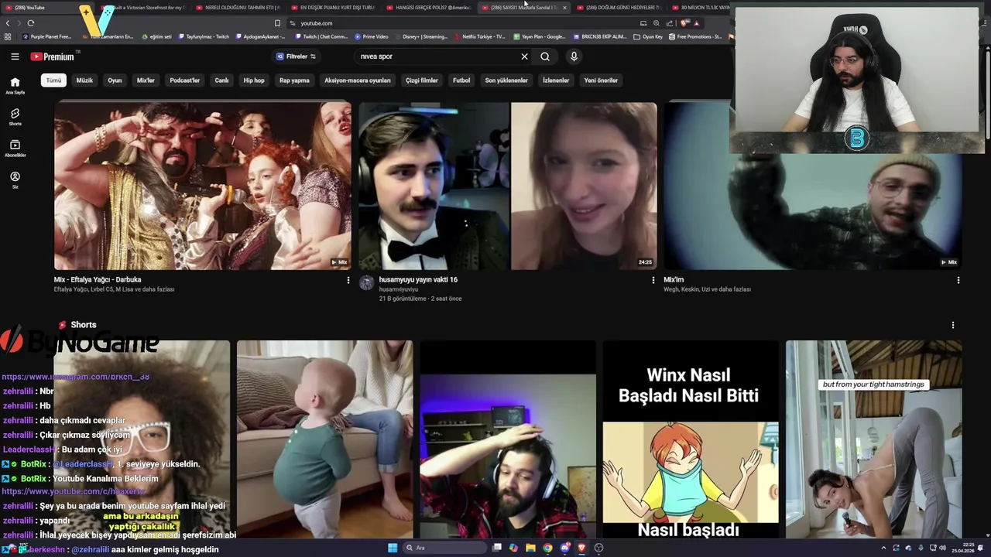The width and height of the screenshot is (991, 557).
Task: Play the husamvyuyu 24:25 video thumbnail
Action: (x=507, y=186)
